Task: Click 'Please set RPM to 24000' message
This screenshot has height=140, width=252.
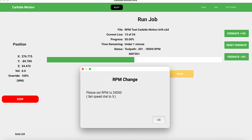Action: click(x=104, y=92)
